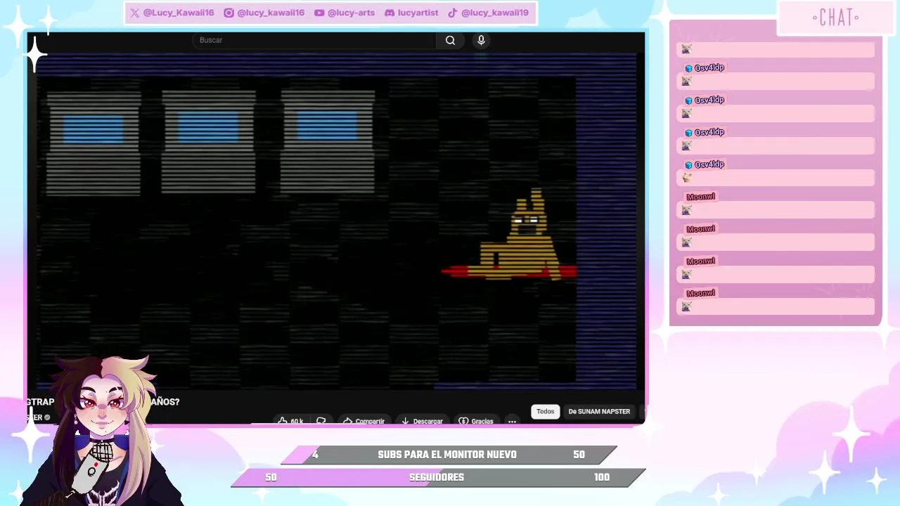Click the Instagram handle @lucy_kawaii16
This screenshot has width=900, height=506.
coord(264,13)
